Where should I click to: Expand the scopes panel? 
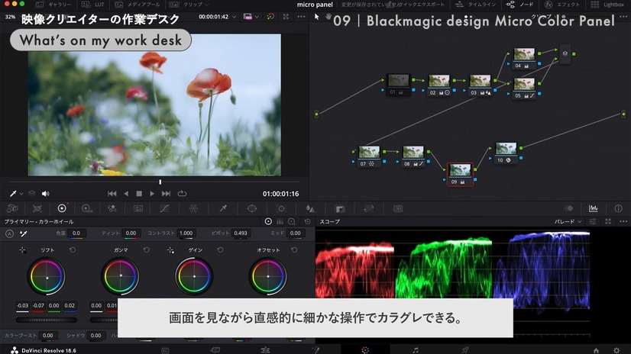(608, 221)
